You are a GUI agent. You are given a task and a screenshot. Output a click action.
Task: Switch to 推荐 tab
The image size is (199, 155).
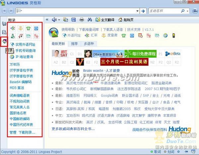(x=74, y=44)
